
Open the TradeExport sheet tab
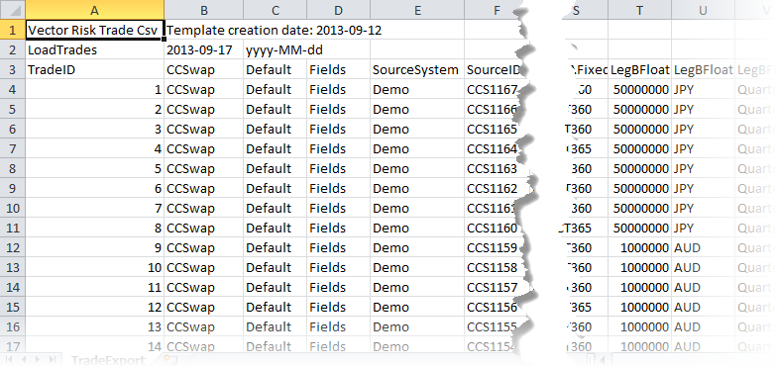tap(108, 360)
